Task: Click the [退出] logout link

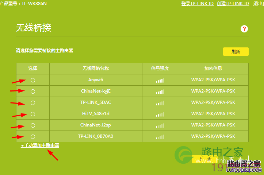Action: click(x=258, y=4)
